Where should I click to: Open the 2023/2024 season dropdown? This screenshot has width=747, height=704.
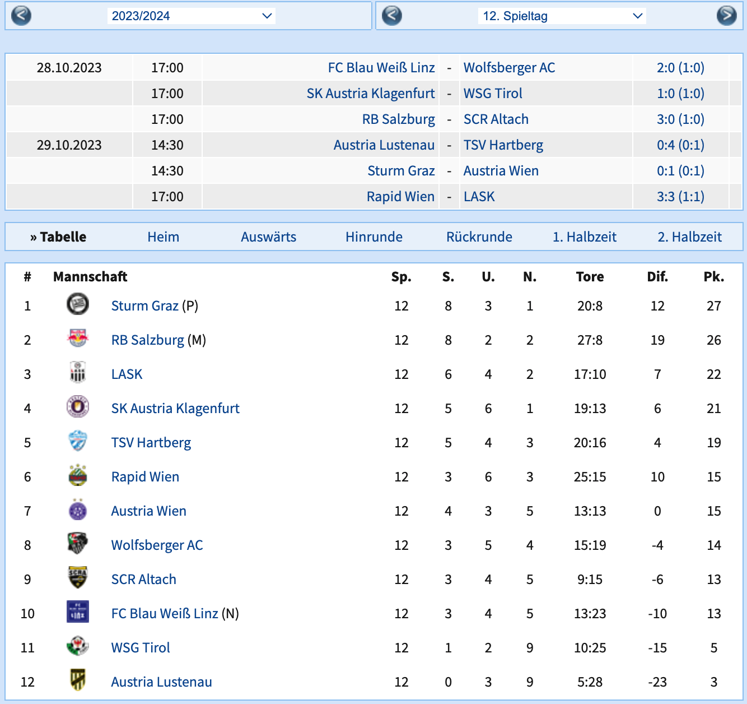pyautogui.click(x=192, y=16)
